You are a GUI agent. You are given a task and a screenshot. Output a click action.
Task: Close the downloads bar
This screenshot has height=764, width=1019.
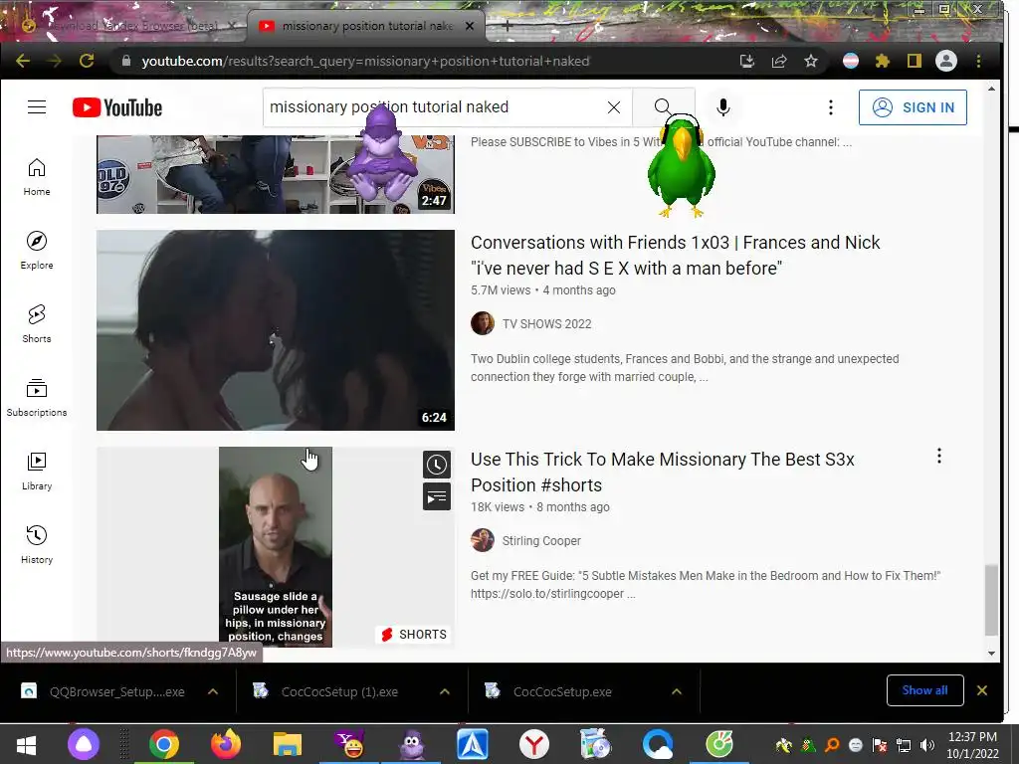click(x=982, y=690)
